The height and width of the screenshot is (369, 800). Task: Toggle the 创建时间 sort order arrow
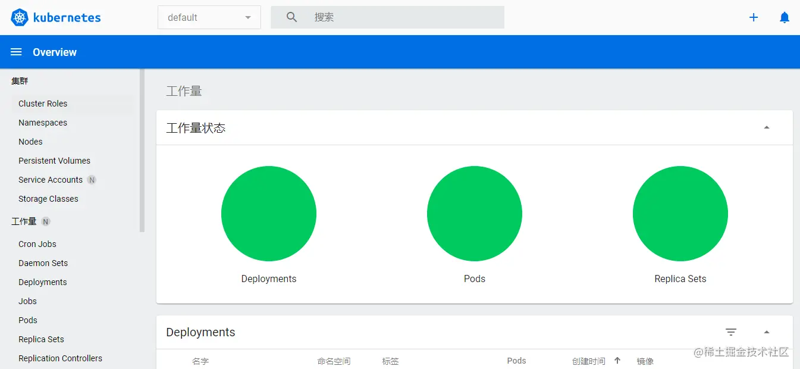617,361
